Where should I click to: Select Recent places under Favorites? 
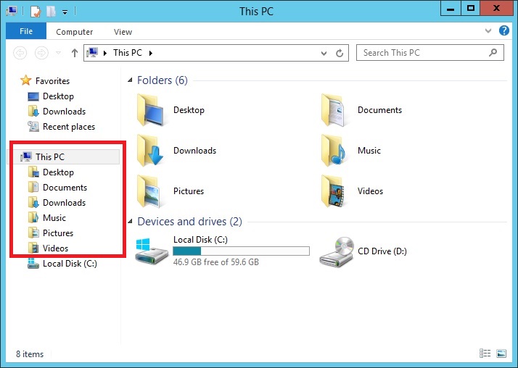point(68,127)
